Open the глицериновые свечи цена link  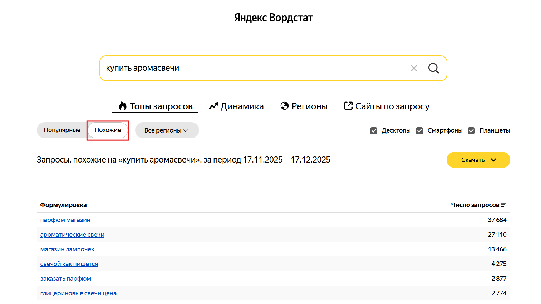78,293
